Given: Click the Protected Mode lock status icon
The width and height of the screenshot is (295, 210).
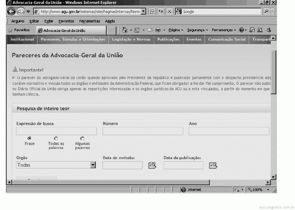Looking at the screenshot, I should click(x=237, y=190).
